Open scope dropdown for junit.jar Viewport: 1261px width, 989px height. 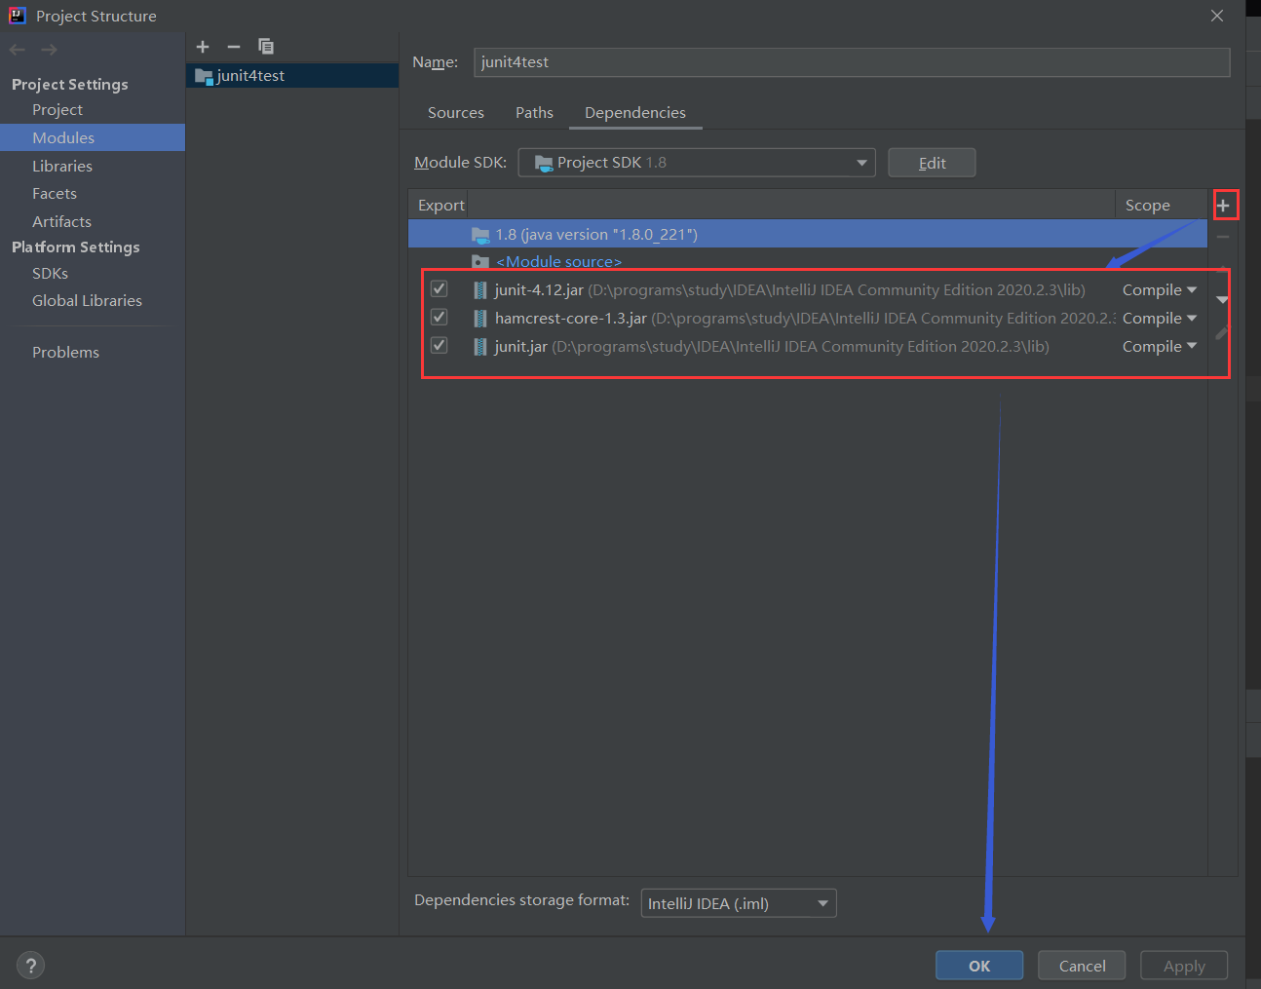1160,347
